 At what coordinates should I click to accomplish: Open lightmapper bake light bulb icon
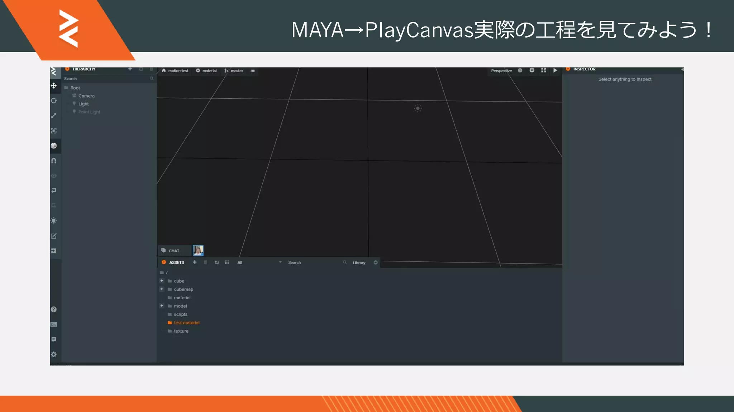pyautogui.click(x=54, y=221)
